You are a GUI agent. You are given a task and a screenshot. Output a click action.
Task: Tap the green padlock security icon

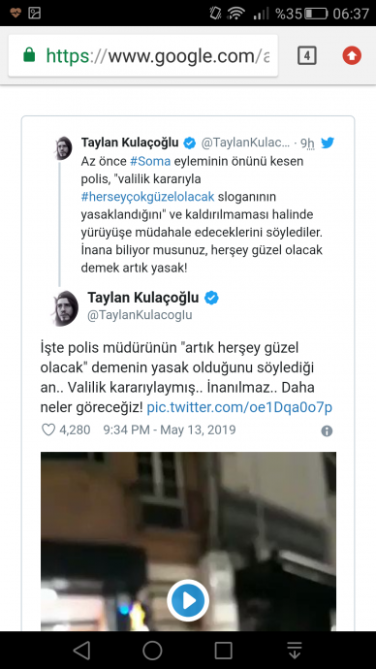click(29, 55)
